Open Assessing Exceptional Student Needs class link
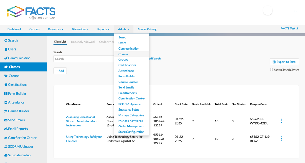Viewport: 305px width, 163px height. [x=82, y=121]
